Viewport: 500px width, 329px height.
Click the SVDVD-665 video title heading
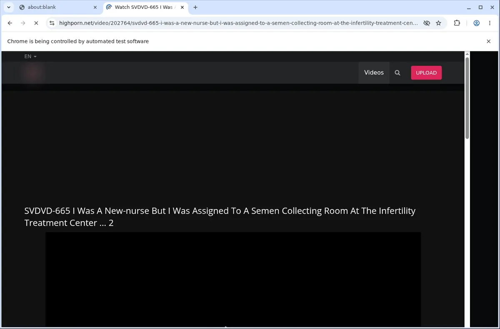click(x=220, y=217)
